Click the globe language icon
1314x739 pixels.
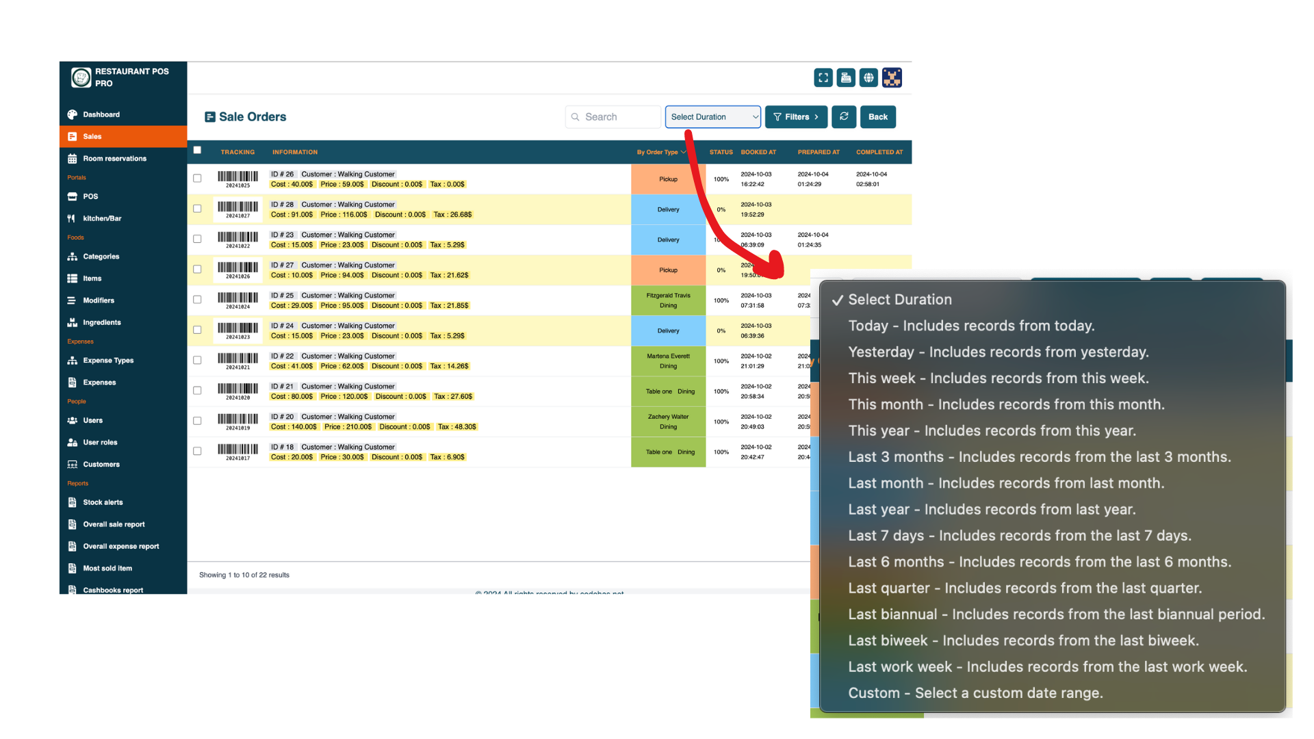868,78
